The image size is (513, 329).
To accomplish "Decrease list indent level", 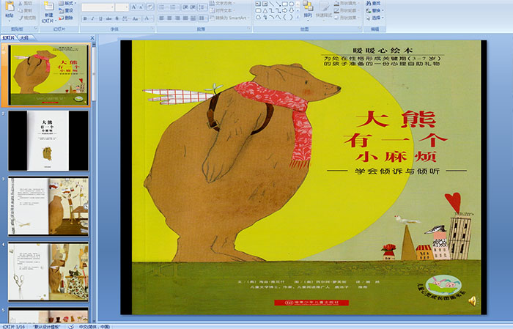I will 185,7.
